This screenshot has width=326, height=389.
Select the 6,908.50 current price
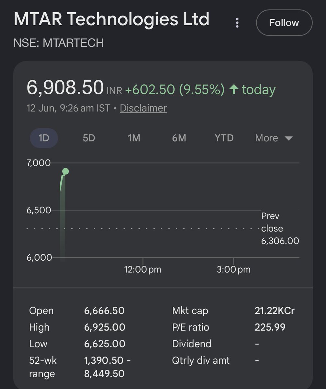tap(65, 88)
